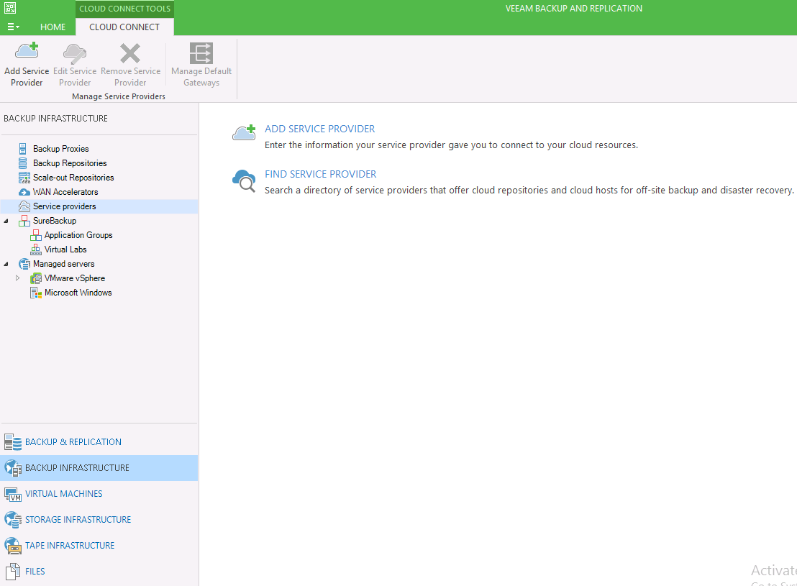Select the Backup Proxies icon in tree
This screenshot has width=797, height=586.
click(x=23, y=148)
